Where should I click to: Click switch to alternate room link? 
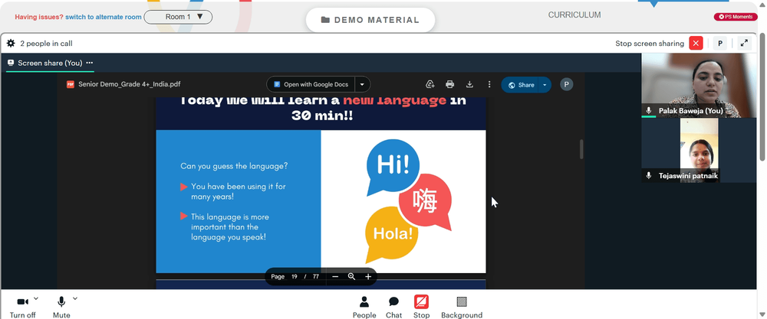pos(104,17)
